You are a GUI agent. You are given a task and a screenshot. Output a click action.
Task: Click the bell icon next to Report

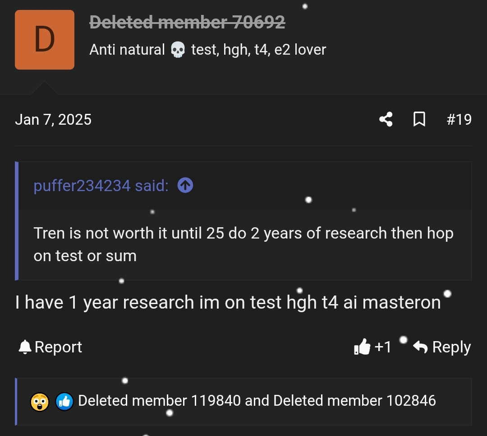click(26, 346)
